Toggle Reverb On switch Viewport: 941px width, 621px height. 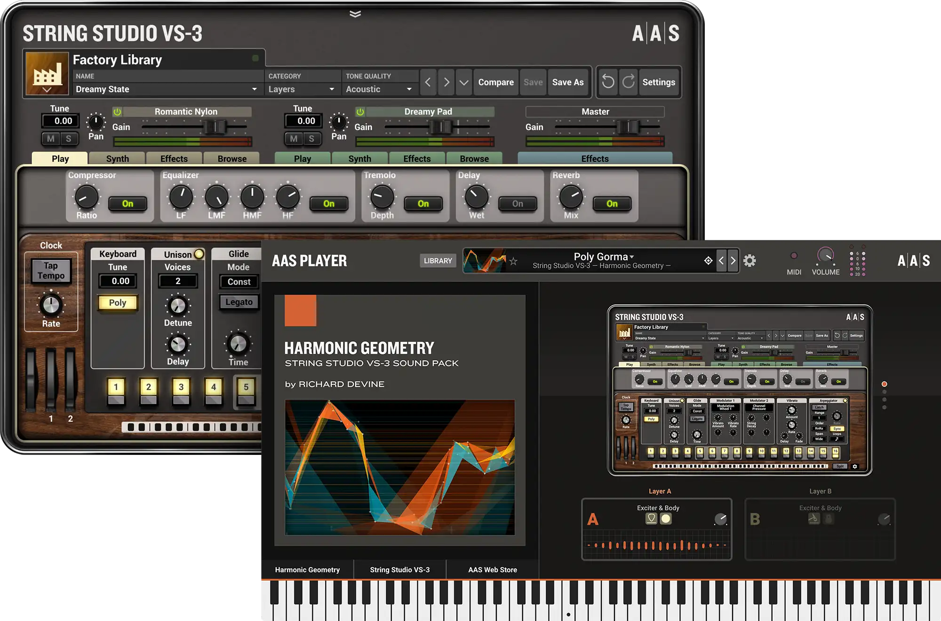[612, 204]
